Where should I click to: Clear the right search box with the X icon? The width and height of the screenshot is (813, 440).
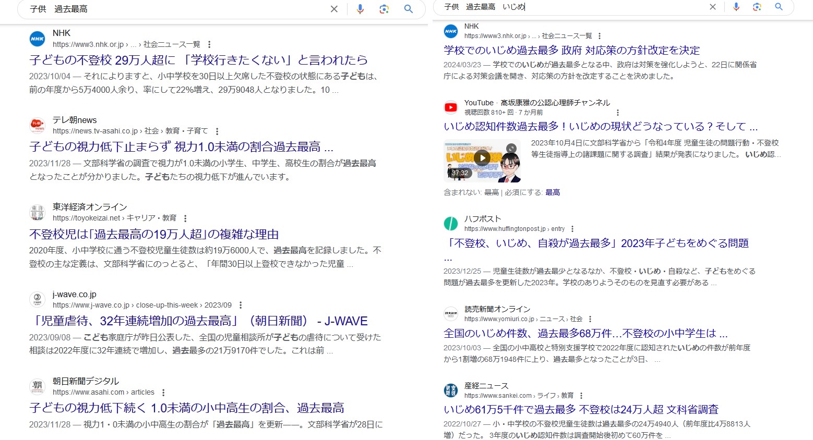click(712, 7)
